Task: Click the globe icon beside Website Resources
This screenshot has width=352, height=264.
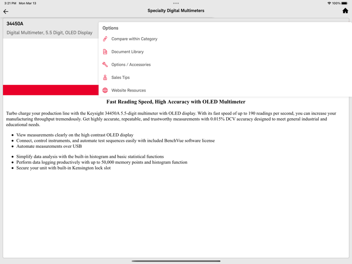Action: coord(105,90)
